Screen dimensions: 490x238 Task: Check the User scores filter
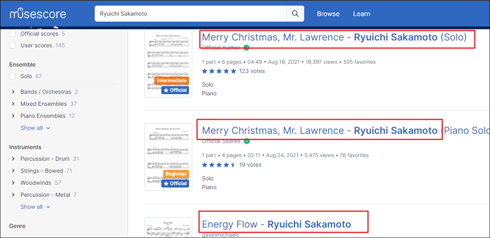pos(12,45)
